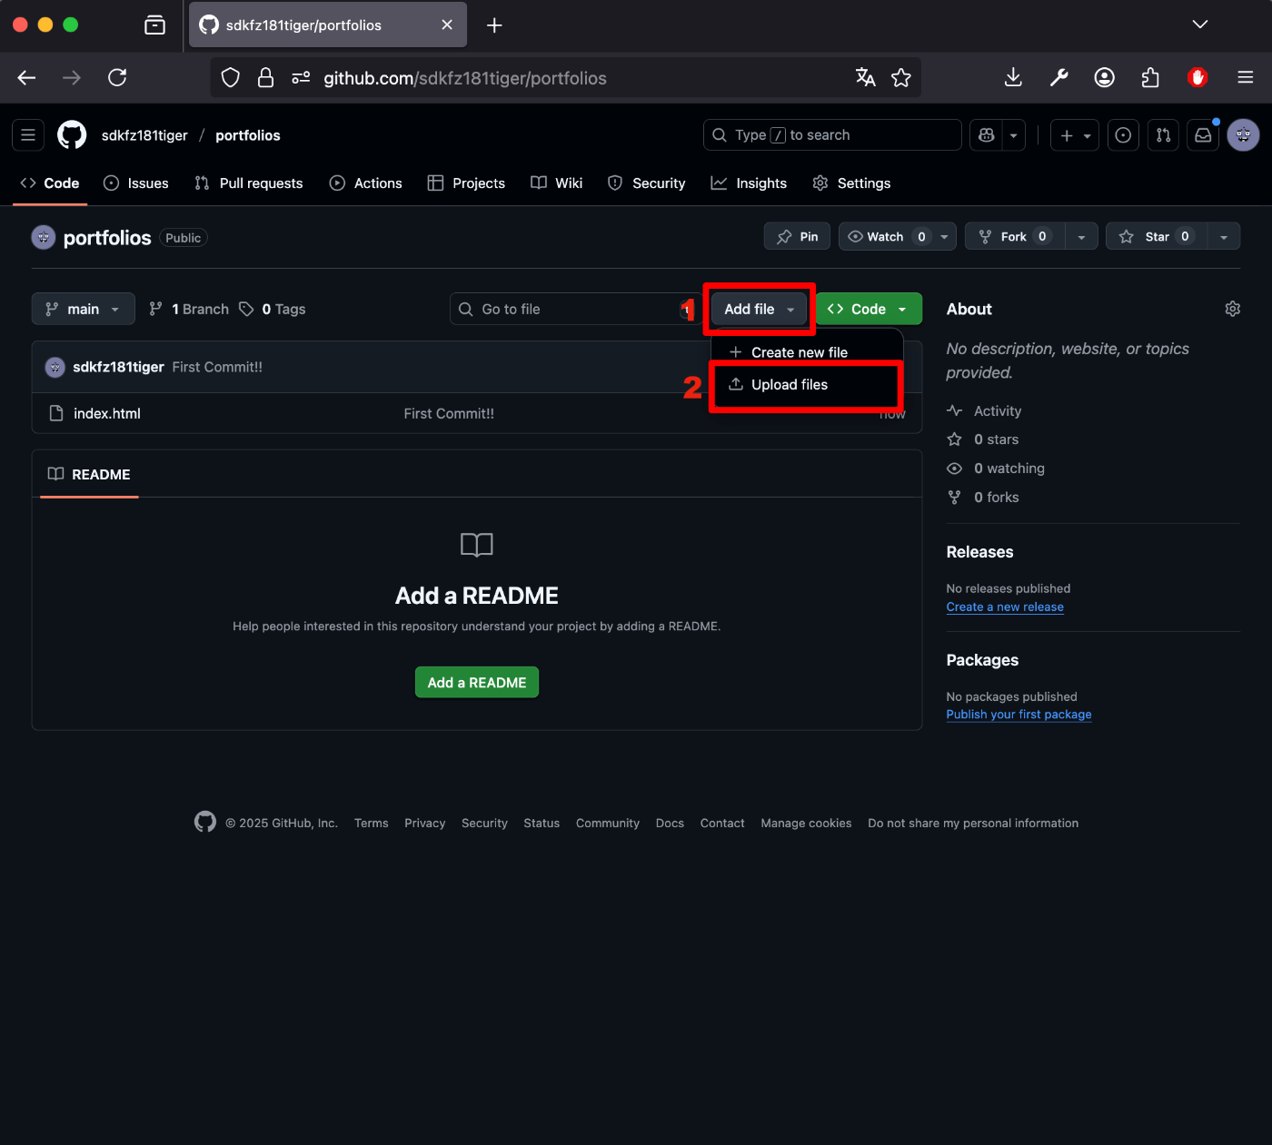Open the 0 watching link

[x=996, y=469]
